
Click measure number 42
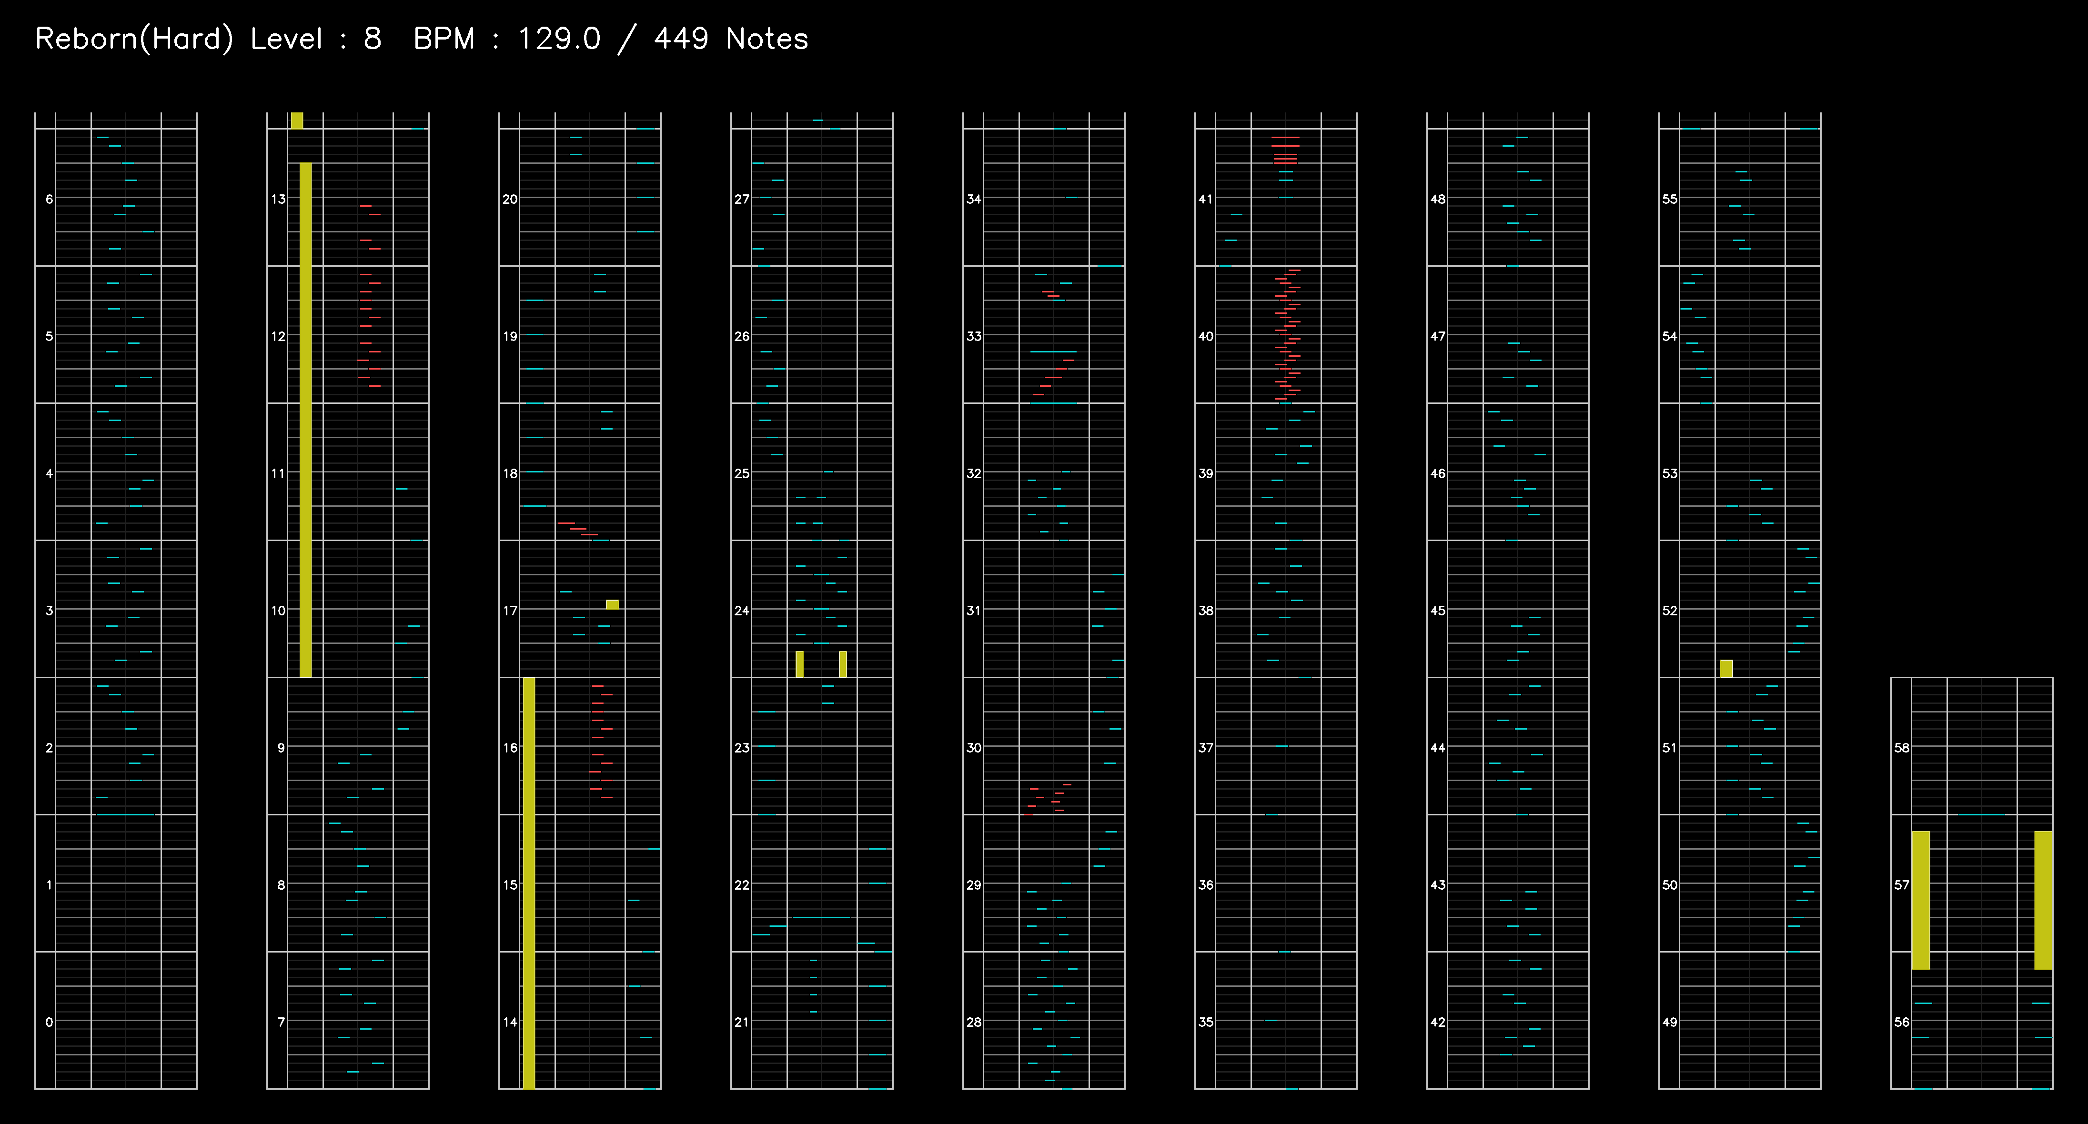(x=1438, y=1022)
